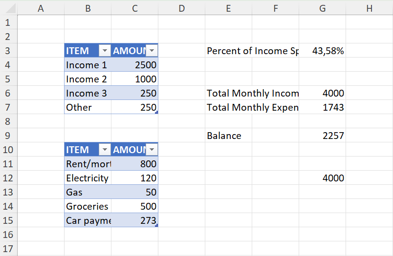Select the 2500 amount cell
393x256 pixels.
(x=134, y=65)
